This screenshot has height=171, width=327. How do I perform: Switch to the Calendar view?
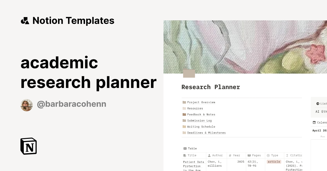[x=322, y=122]
